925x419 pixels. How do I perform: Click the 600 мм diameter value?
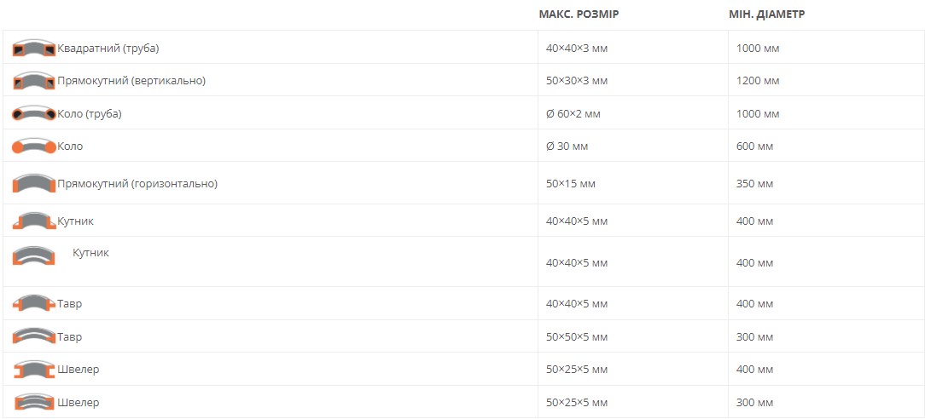(x=754, y=146)
